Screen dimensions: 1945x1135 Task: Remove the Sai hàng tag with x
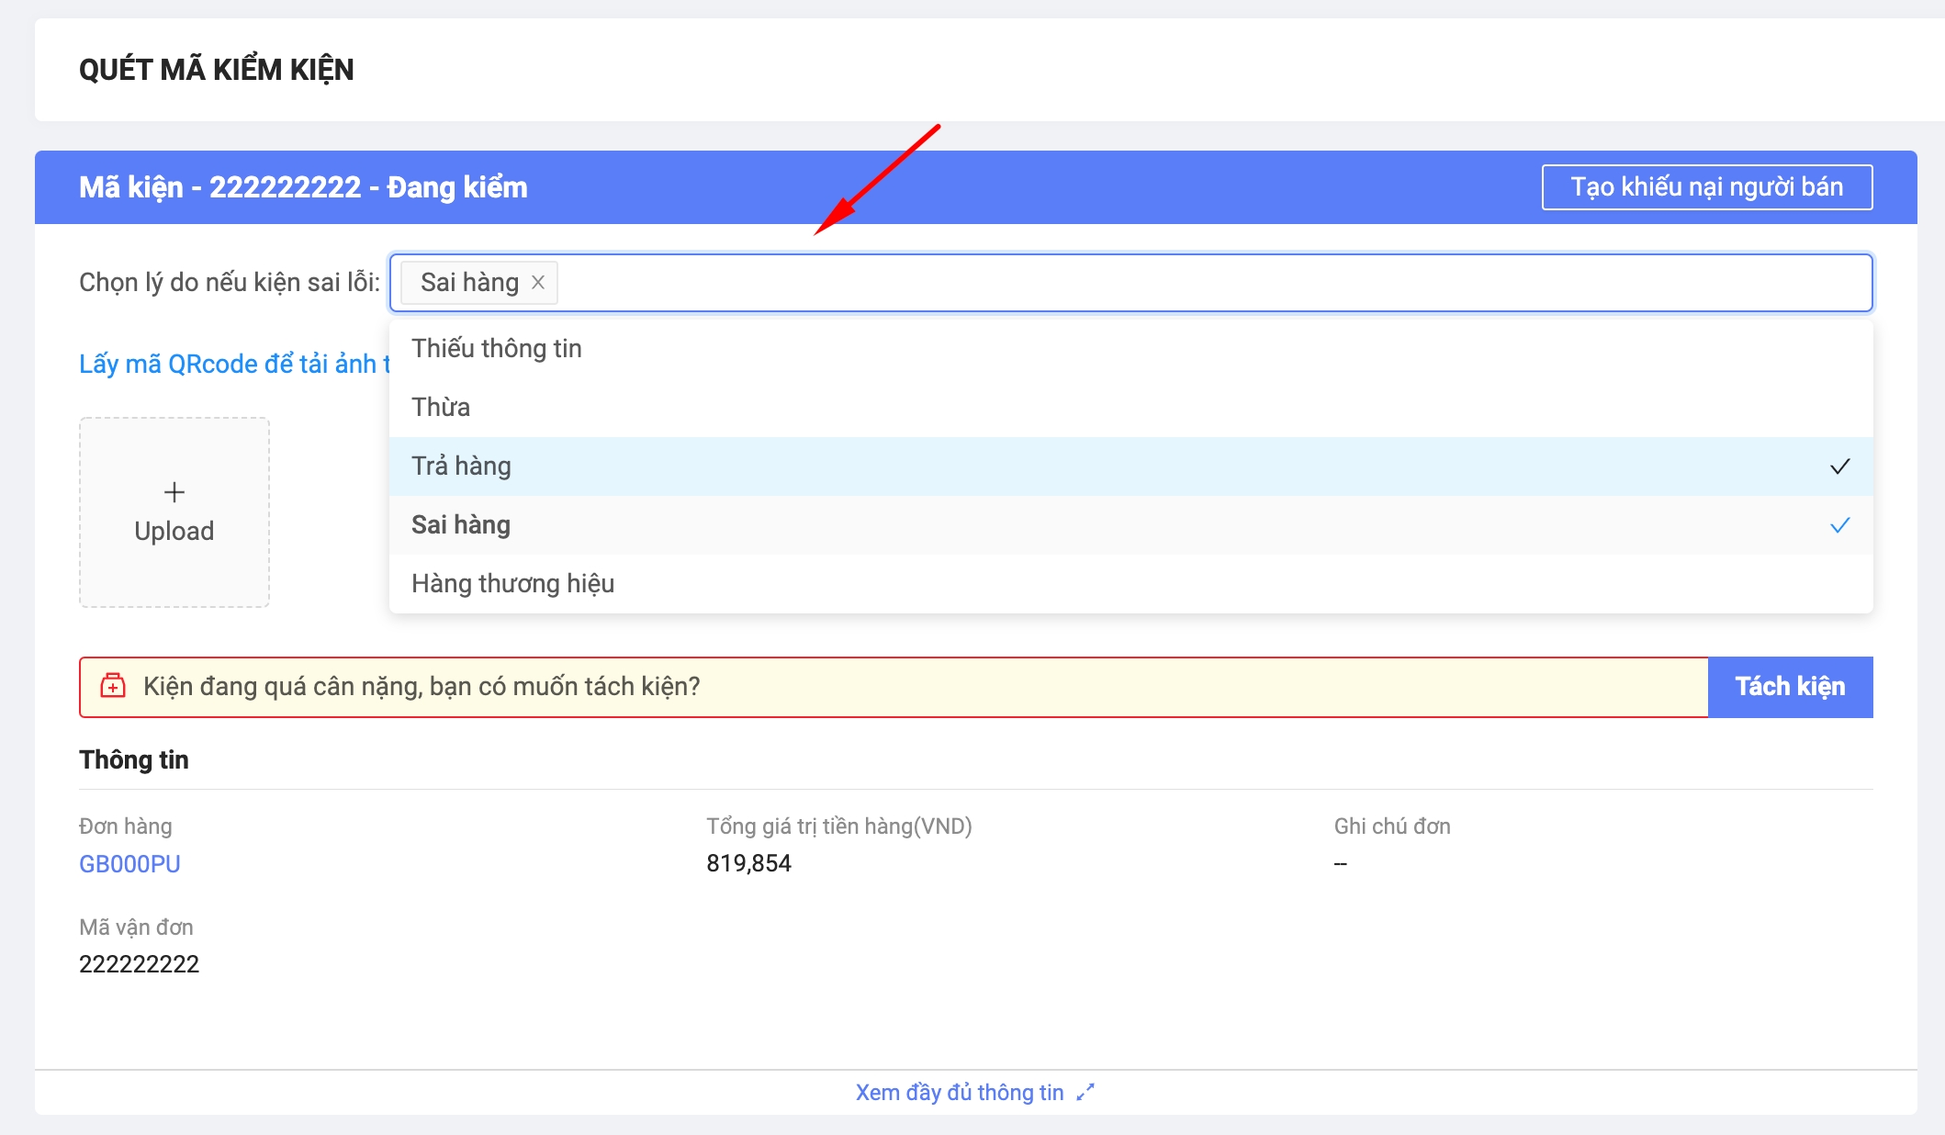538,283
